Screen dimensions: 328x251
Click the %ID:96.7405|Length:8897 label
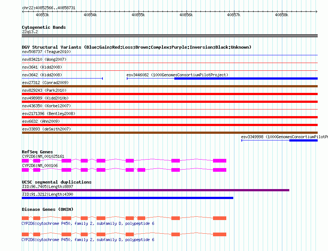click(x=48, y=186)
